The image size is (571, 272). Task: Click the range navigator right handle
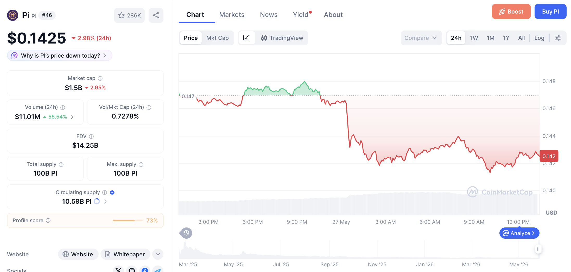coord(538,249)
